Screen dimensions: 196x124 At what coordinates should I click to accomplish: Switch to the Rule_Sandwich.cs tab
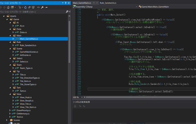point(108,3)
